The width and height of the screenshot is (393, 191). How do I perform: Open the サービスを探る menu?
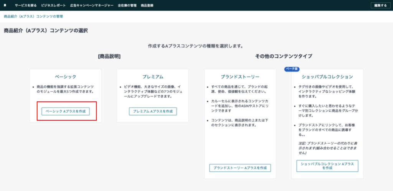[x=26, y=5]
